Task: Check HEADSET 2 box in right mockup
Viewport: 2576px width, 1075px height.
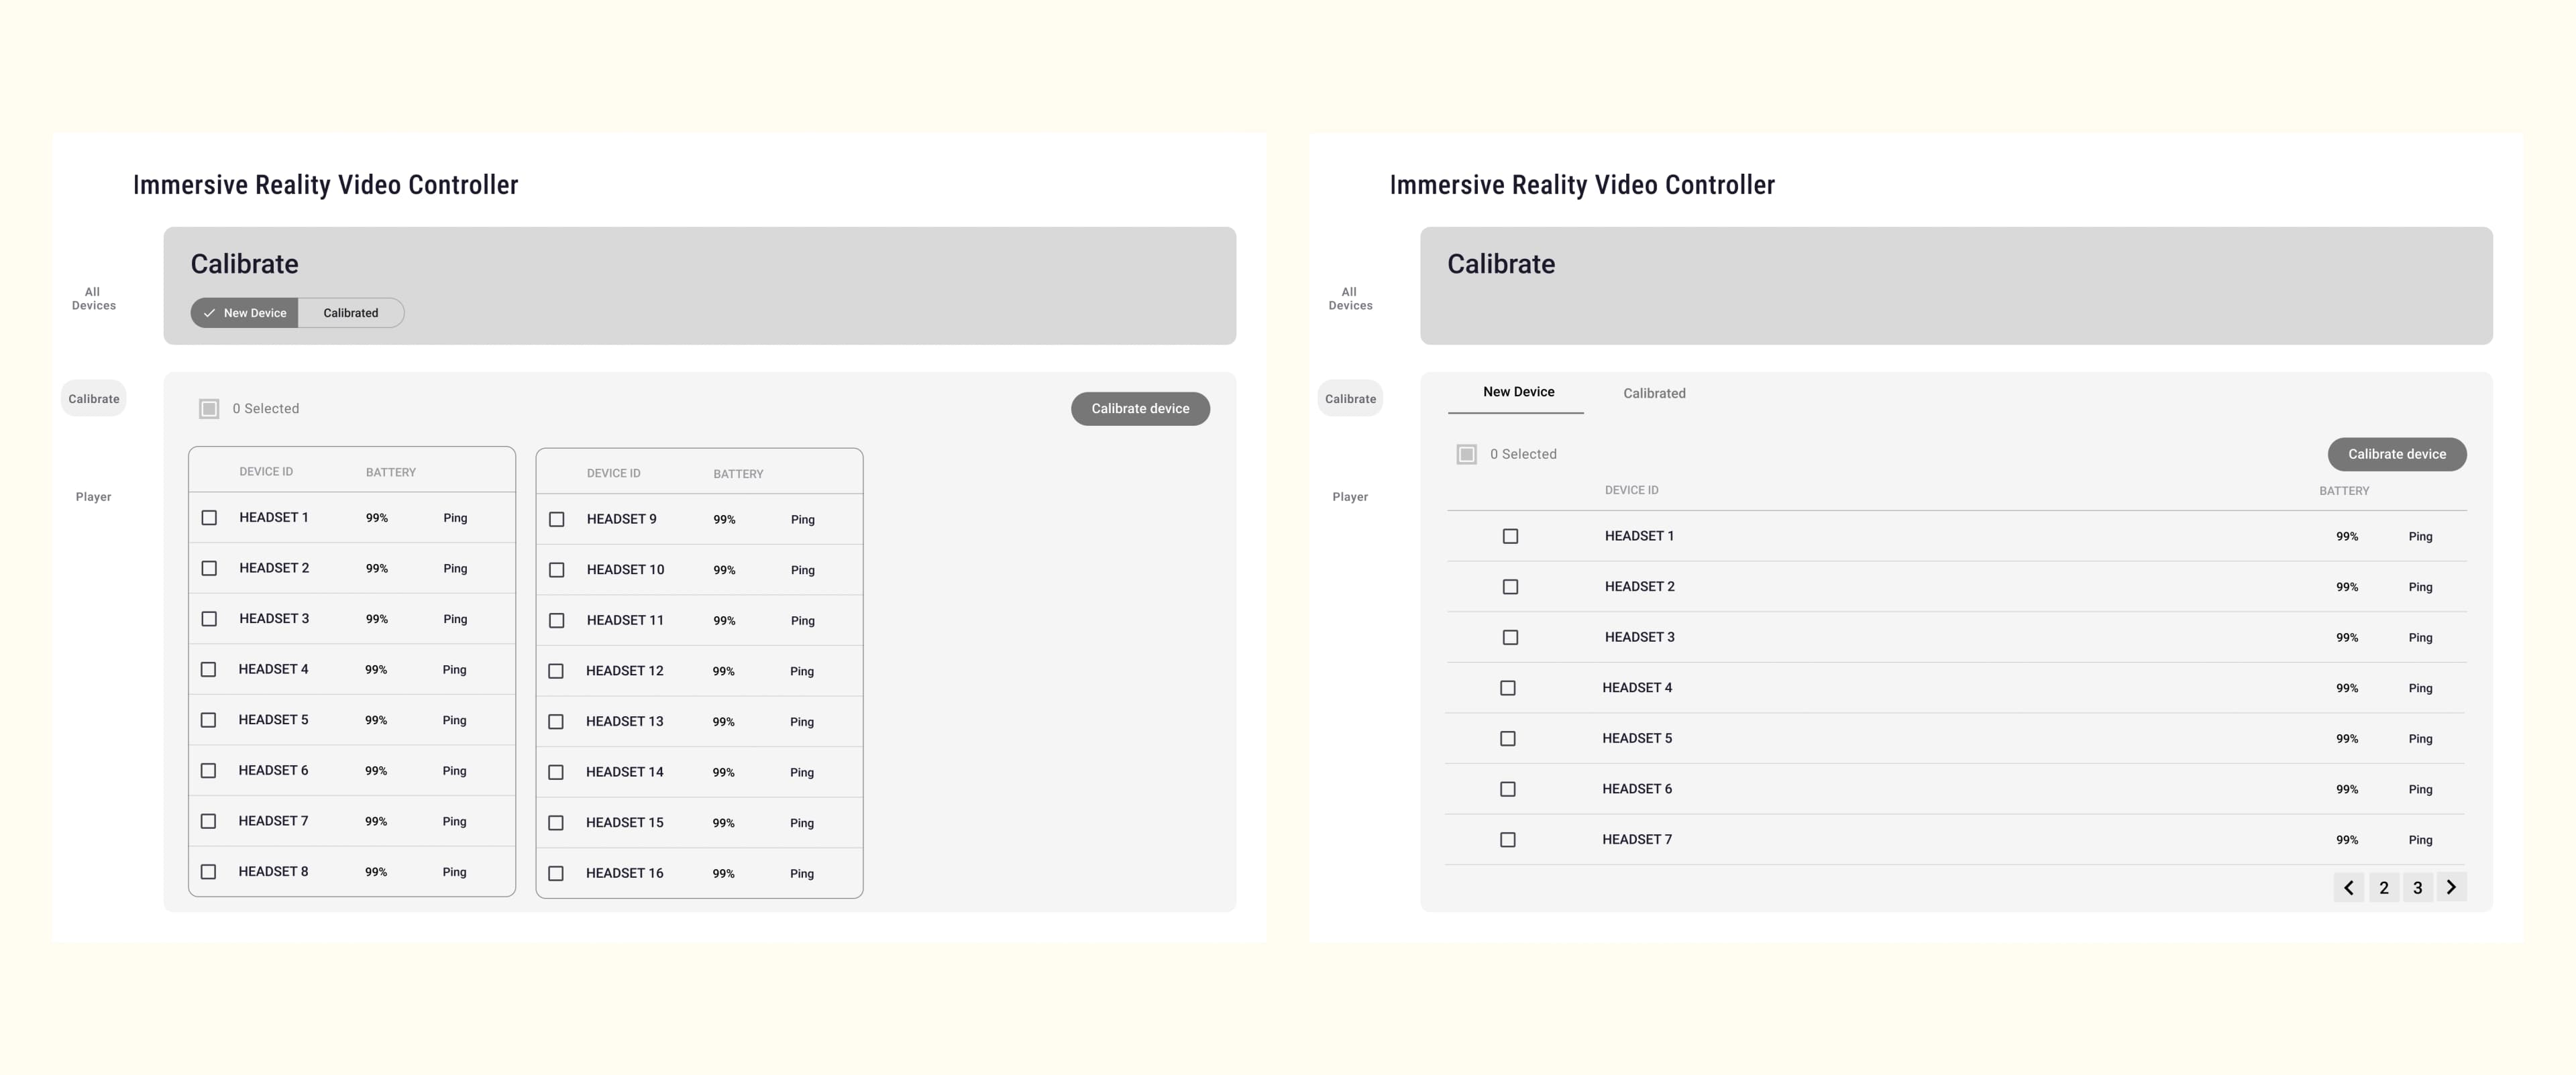Action: coord(1510,587)
